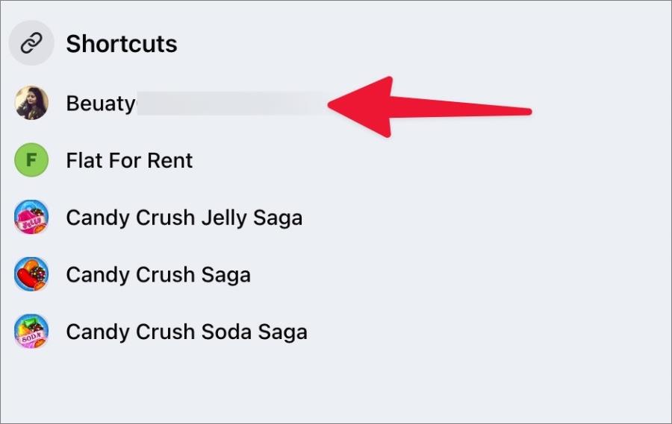672x424 pixels.
Task: Open the Flat For Rent group link
Action: (x=129, y=160)
